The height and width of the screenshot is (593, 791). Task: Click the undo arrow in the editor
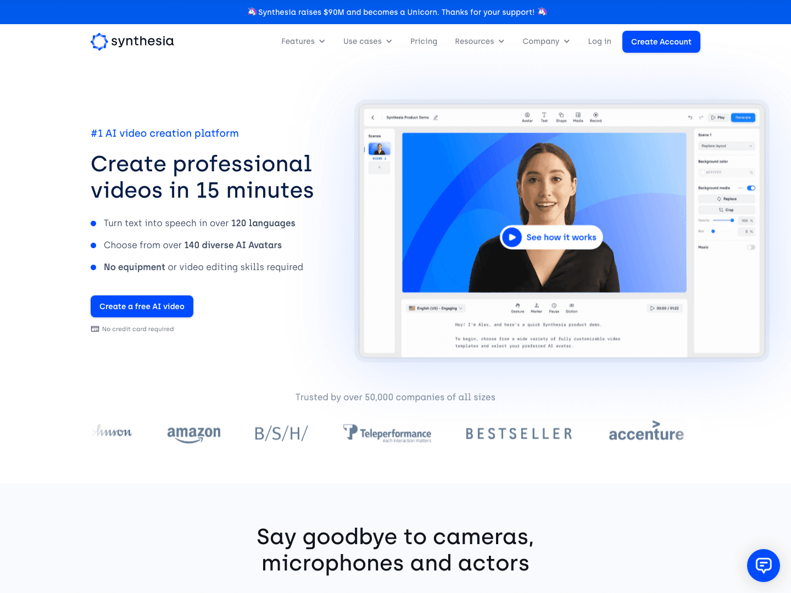690,117
